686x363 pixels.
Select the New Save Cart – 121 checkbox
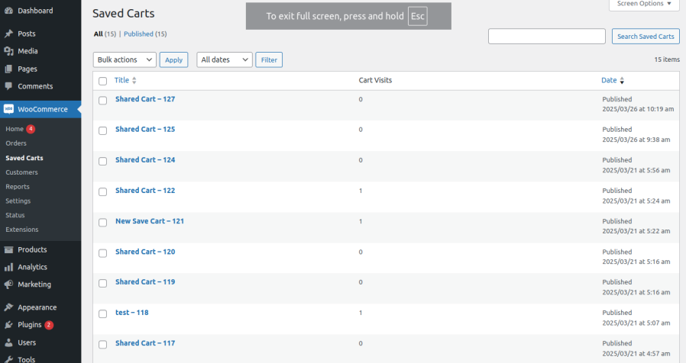102,222
